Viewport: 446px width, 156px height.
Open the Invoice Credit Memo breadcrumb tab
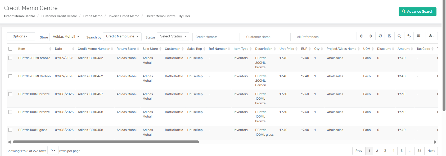(124, 16)
